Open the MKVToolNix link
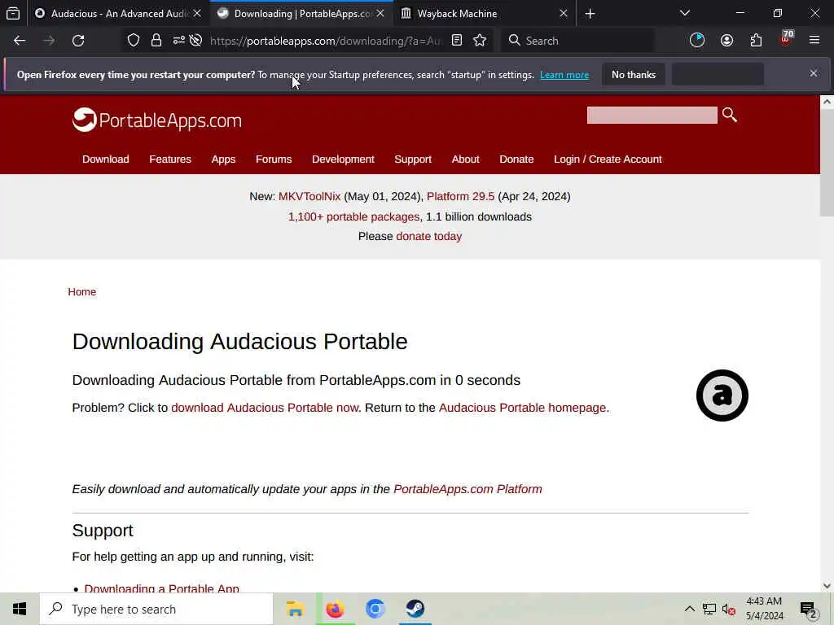The width and height of the screenshot is (834, 625). pos(309,196)
